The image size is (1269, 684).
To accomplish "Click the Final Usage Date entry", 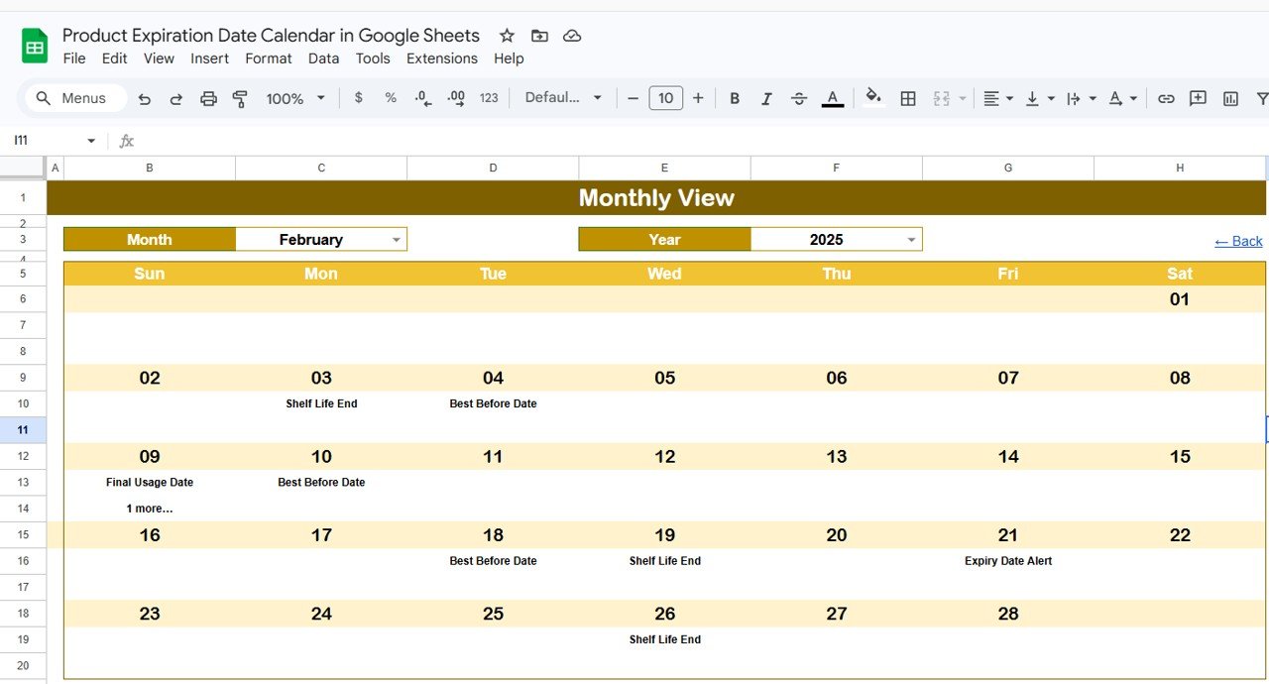I will (x=150, y=482).
